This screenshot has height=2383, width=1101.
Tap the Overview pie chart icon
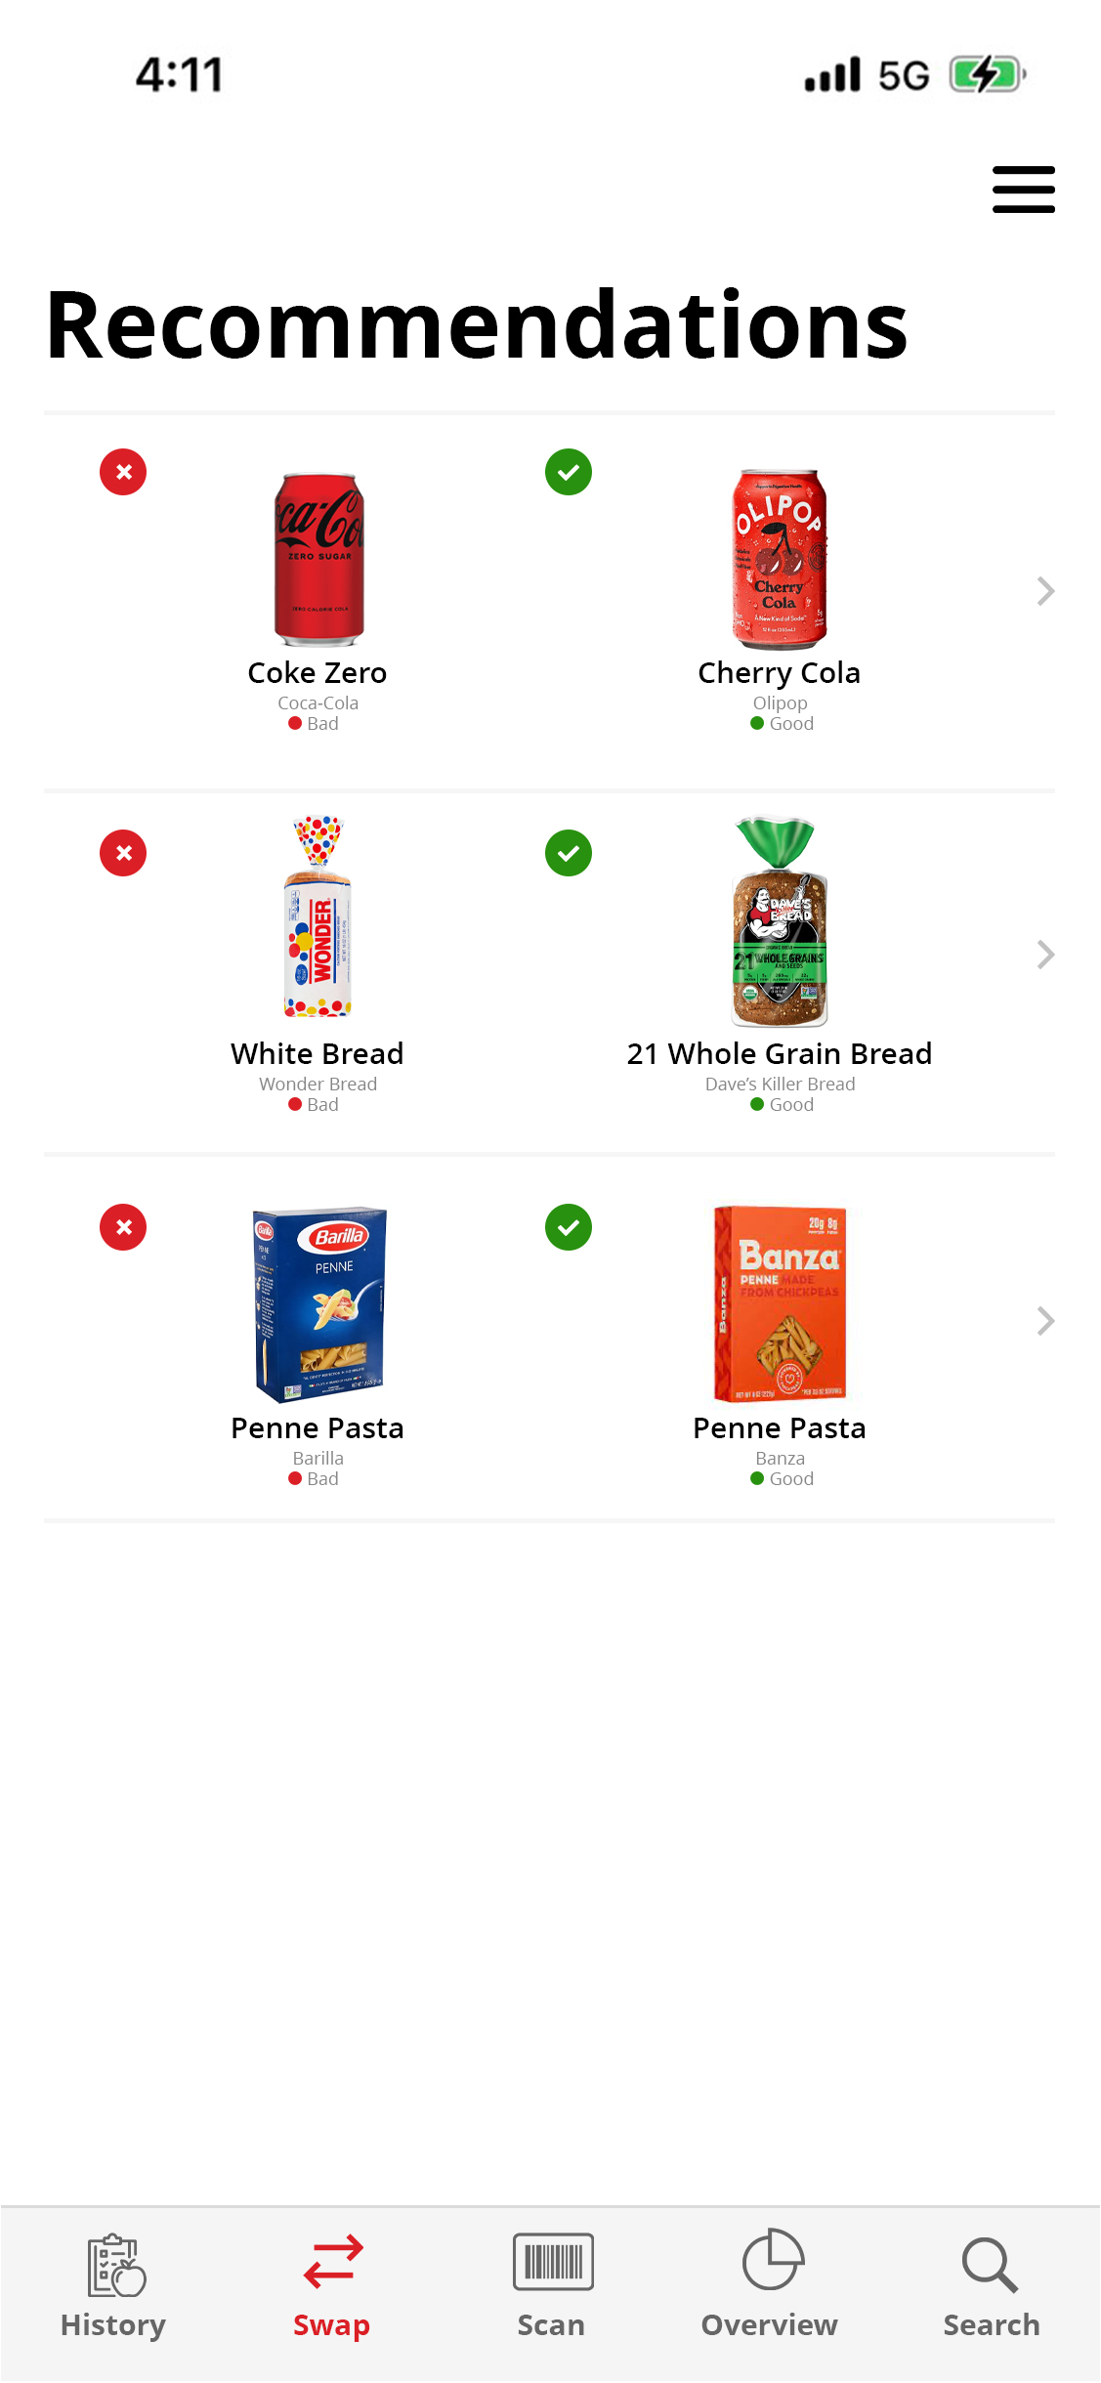pos(772,2260)
